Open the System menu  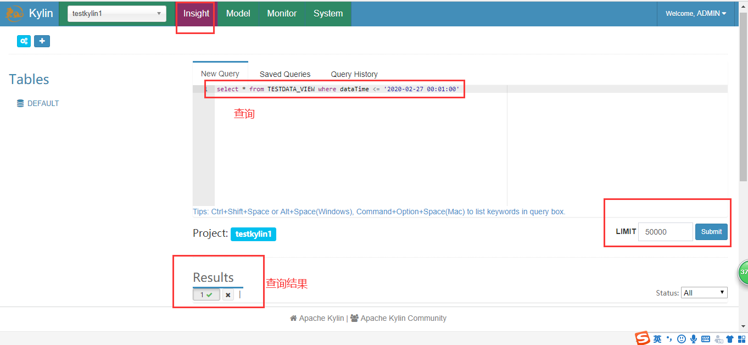pos(328,13)
